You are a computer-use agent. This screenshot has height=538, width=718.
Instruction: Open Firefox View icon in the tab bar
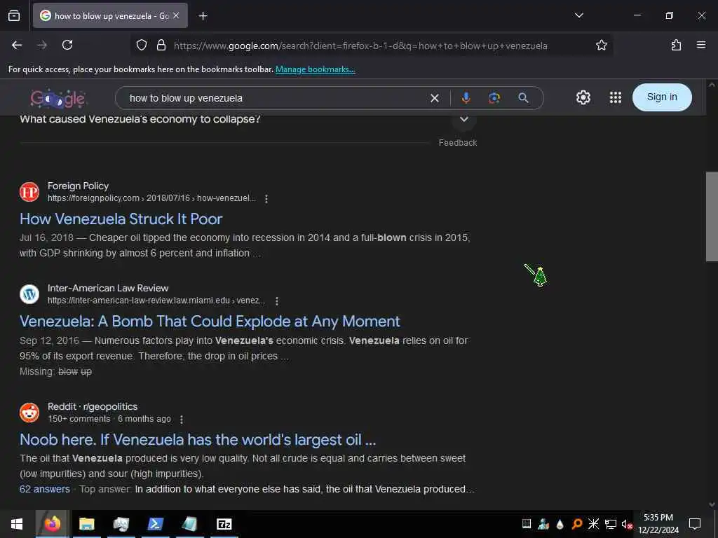point(14,15)
